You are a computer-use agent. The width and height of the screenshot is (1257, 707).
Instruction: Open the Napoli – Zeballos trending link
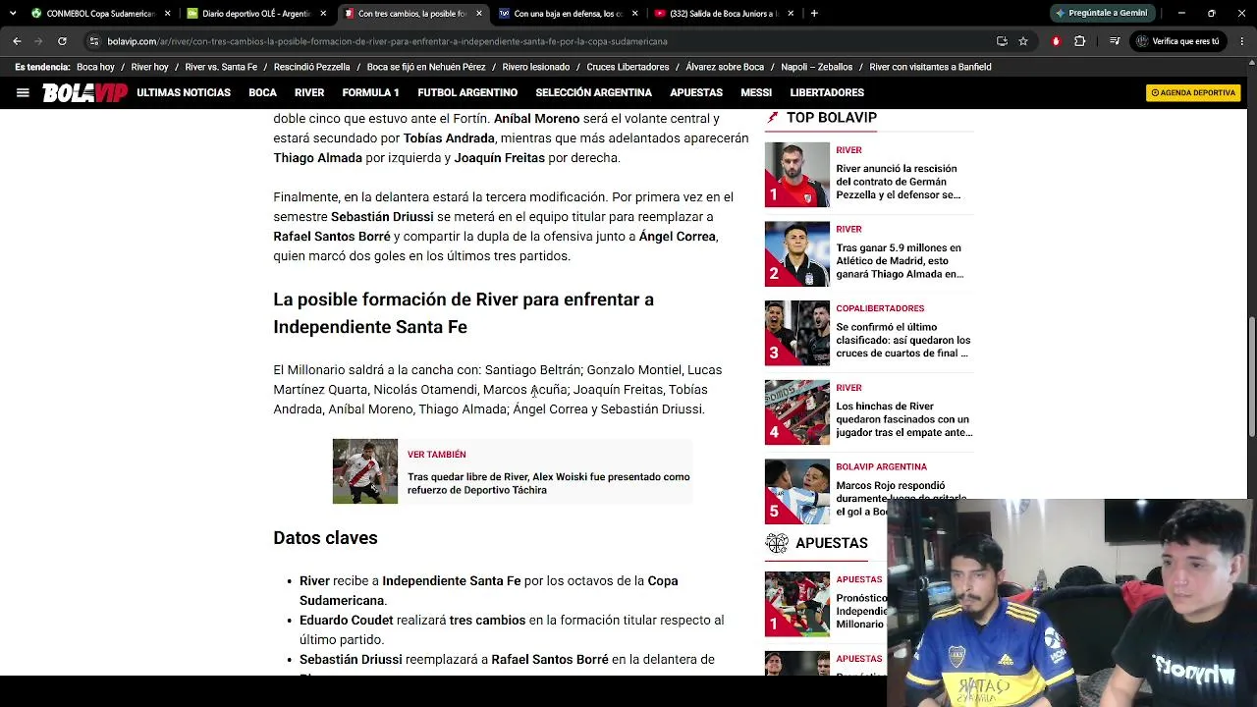(817, 67)
